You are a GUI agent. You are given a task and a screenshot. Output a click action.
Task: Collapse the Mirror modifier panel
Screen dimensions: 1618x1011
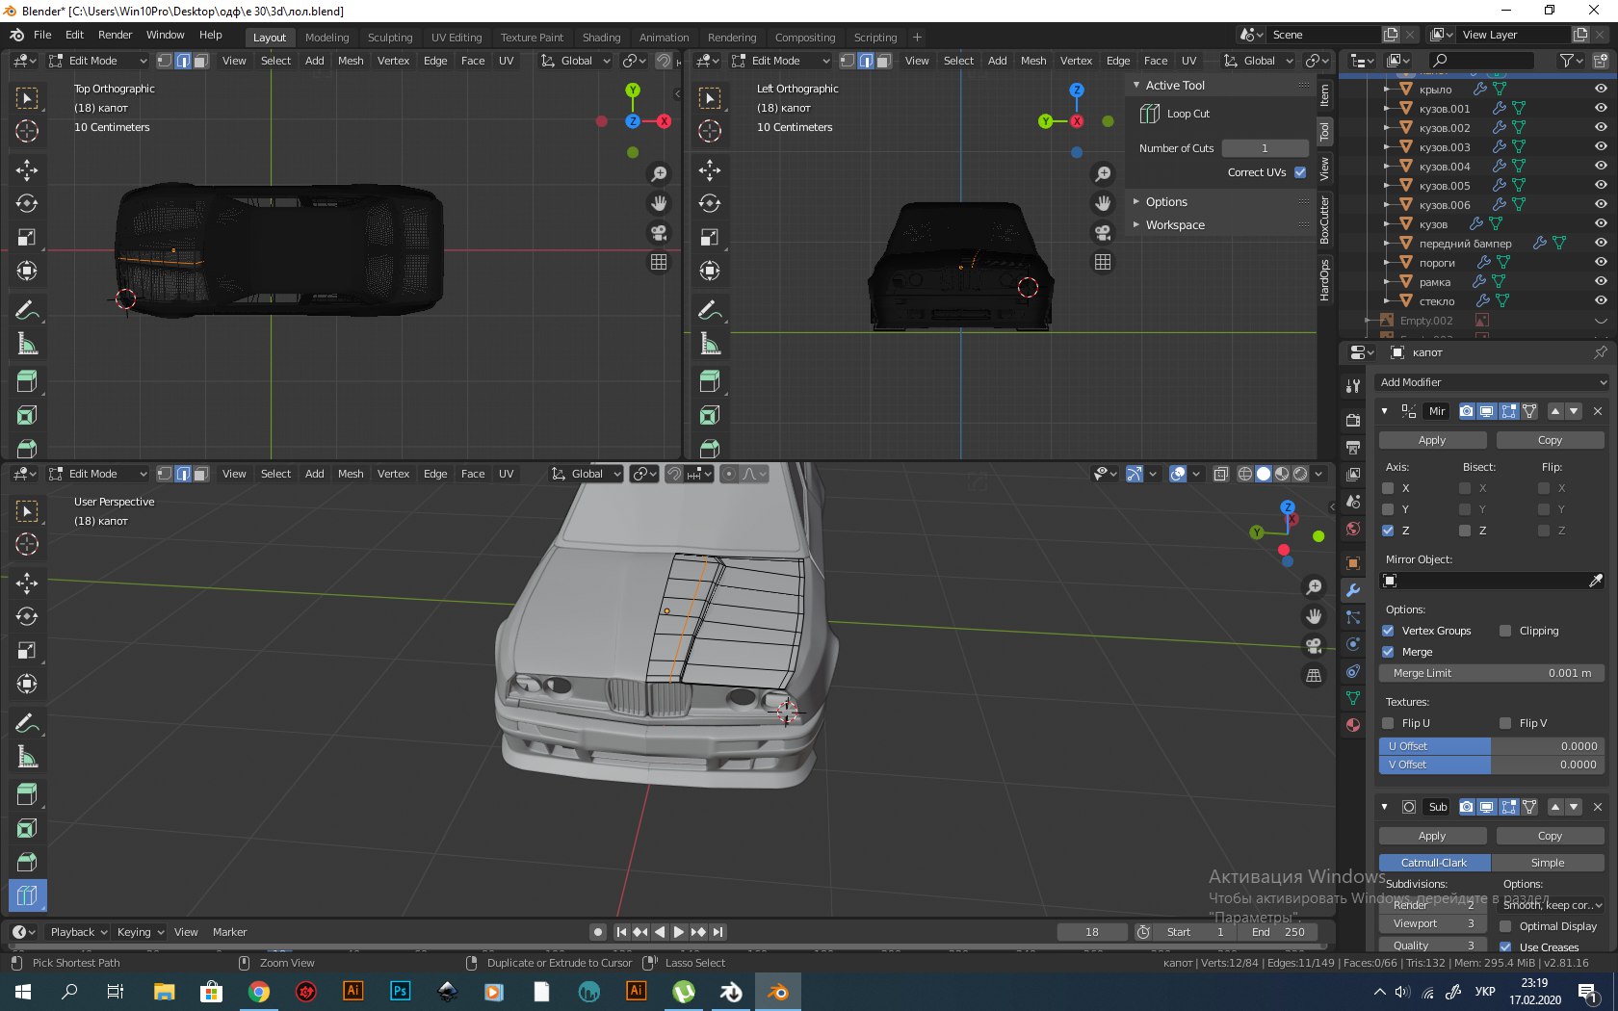click(1385, 411)
